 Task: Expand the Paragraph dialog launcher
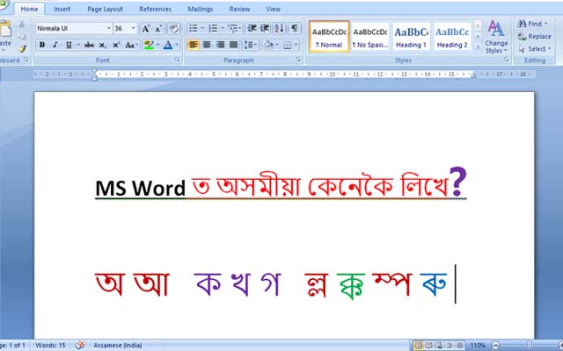tap(298, 61)
